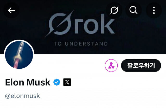Click the X affiliation badge beside the name

67,82
